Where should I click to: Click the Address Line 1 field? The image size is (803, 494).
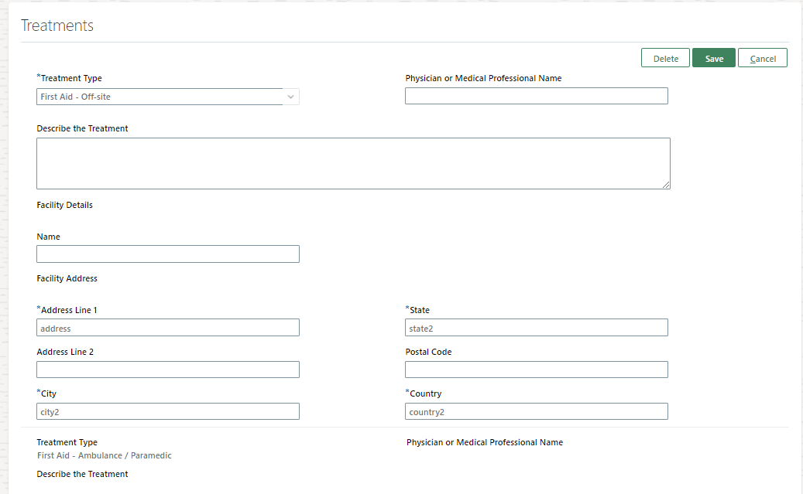168,328
